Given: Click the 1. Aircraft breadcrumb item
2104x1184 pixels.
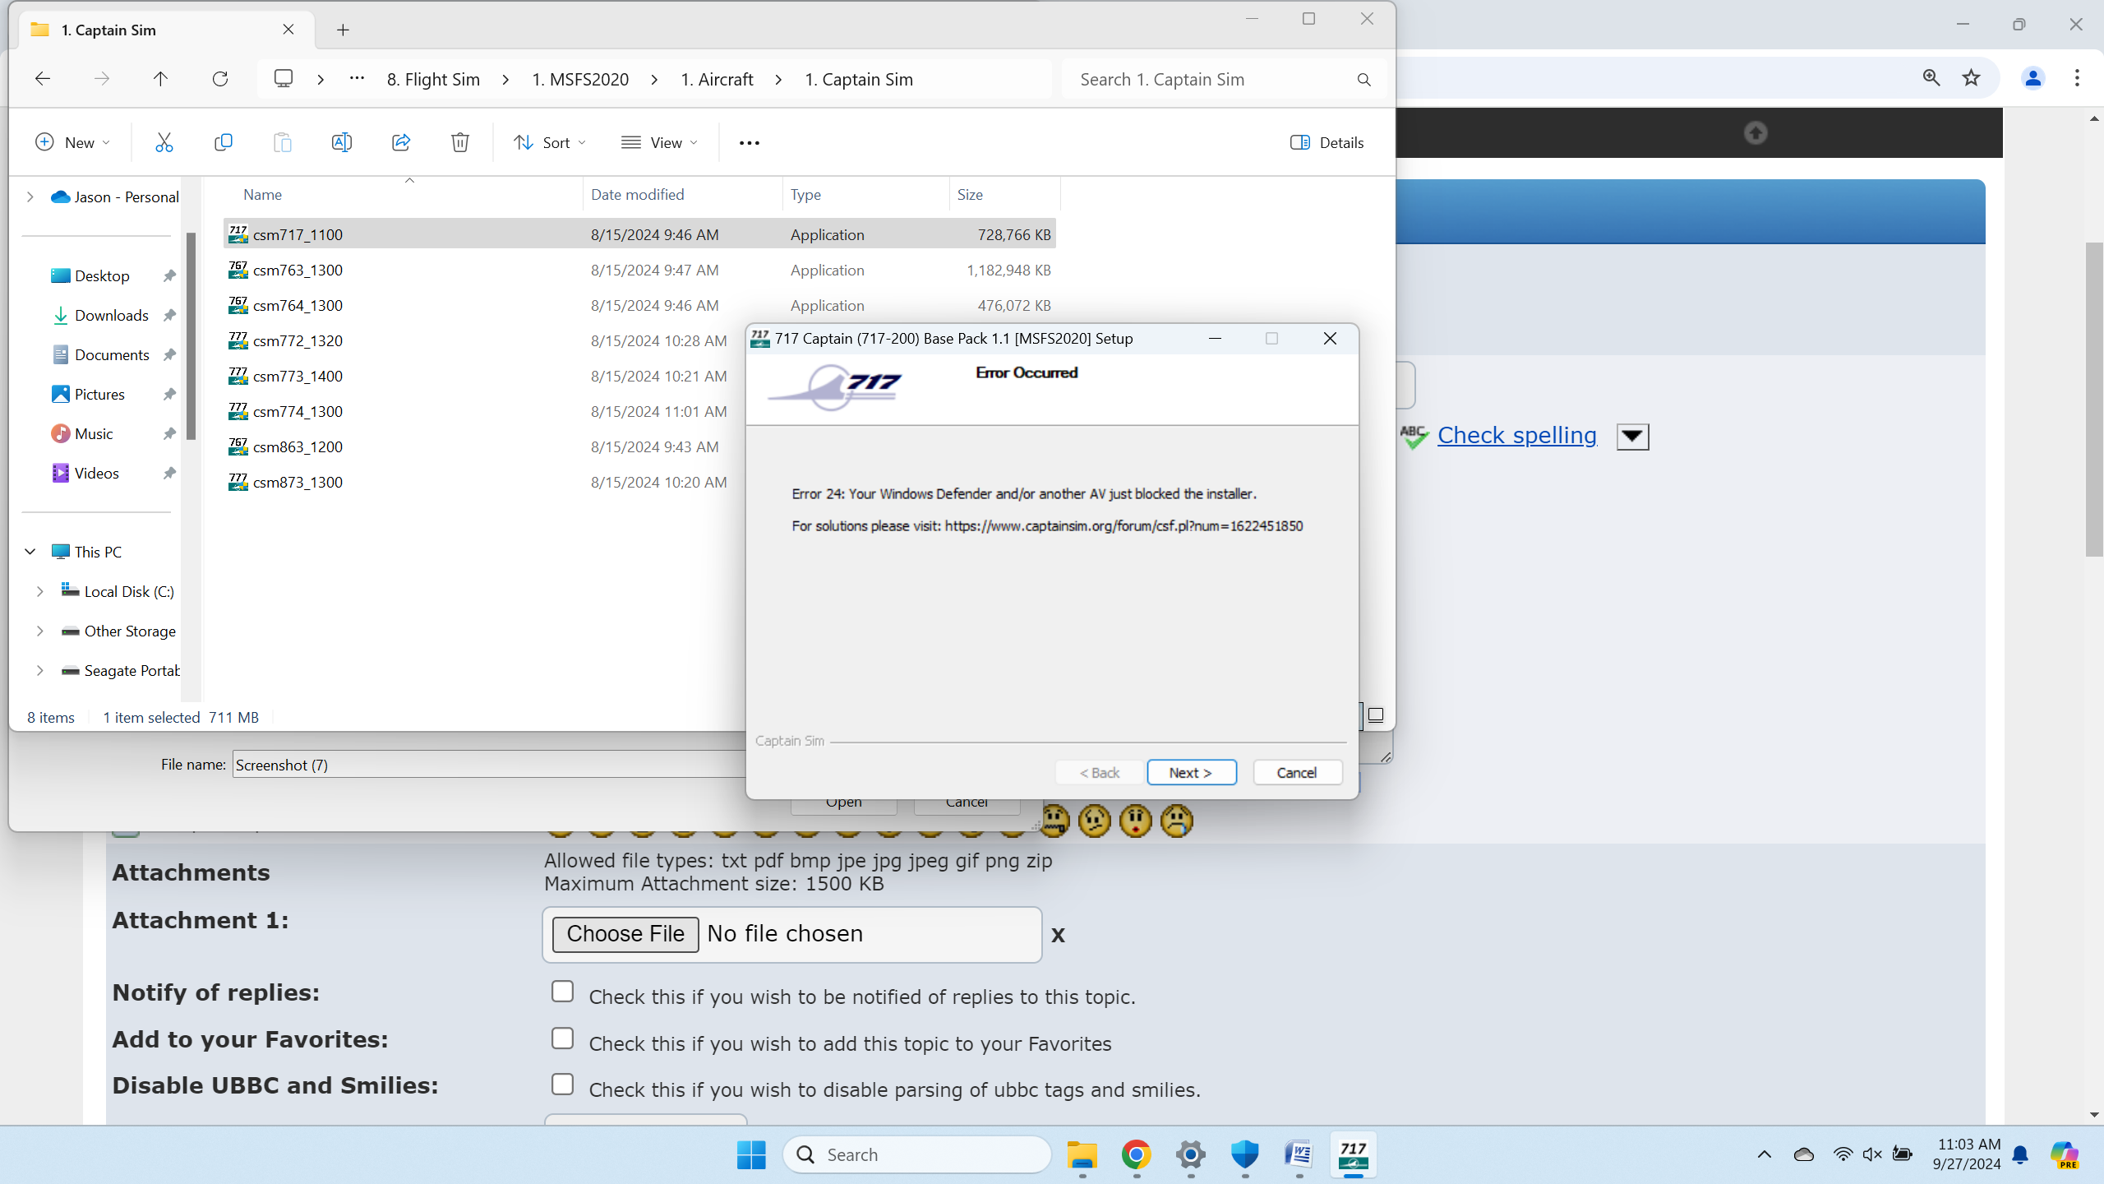Looking at the screenshot, I should pos(717,79).
